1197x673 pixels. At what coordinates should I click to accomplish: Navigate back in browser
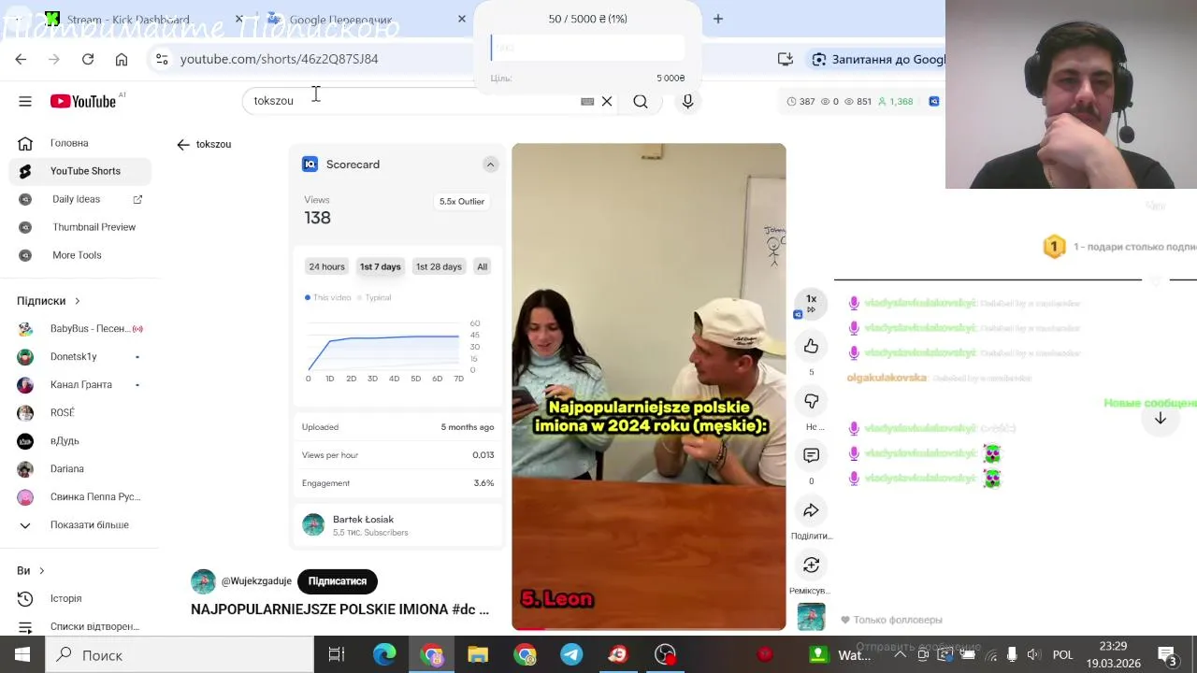coord(21,59)
